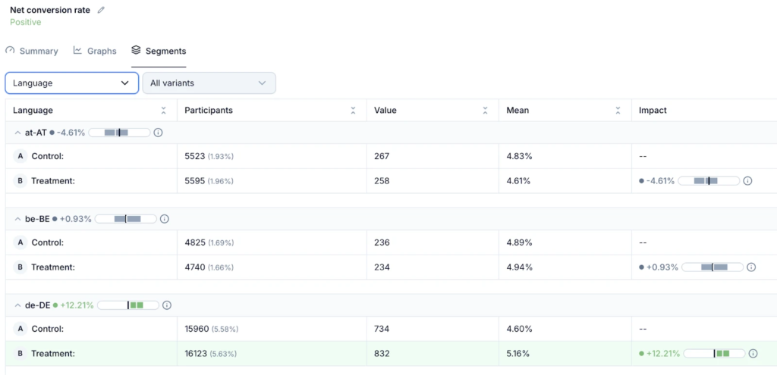Open the Segments tab
777x375 pixels.
pos(159,51)
